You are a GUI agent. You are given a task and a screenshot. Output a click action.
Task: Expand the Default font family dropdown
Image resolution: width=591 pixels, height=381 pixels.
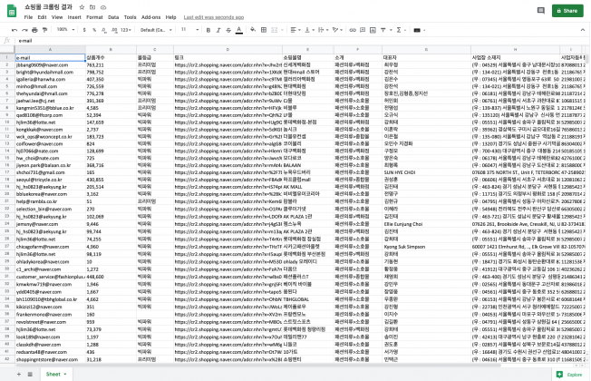152,29
